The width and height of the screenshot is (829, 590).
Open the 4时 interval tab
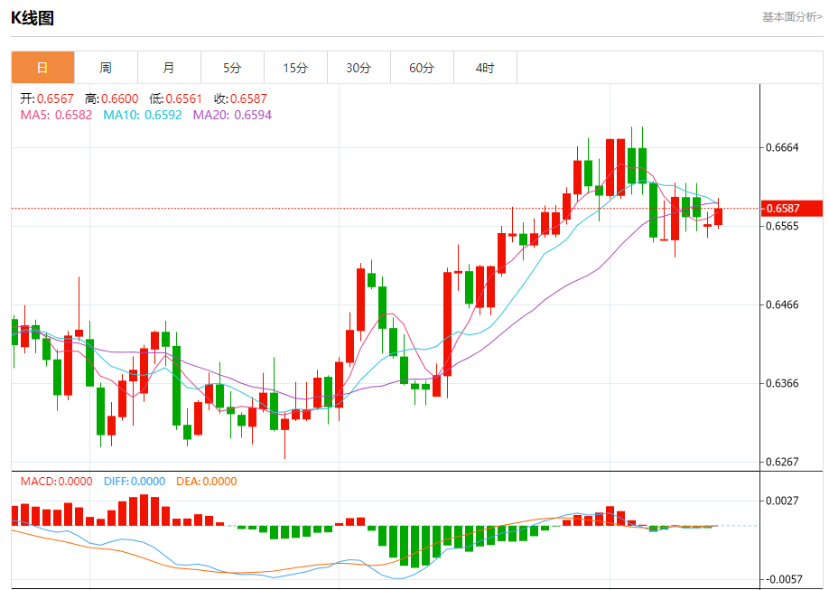click(x=485, y=68)
